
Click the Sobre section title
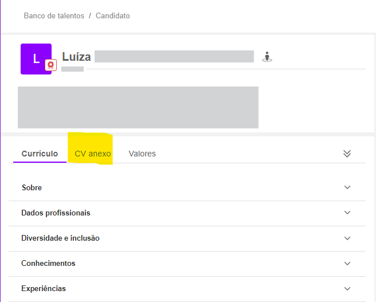point(32,187)
